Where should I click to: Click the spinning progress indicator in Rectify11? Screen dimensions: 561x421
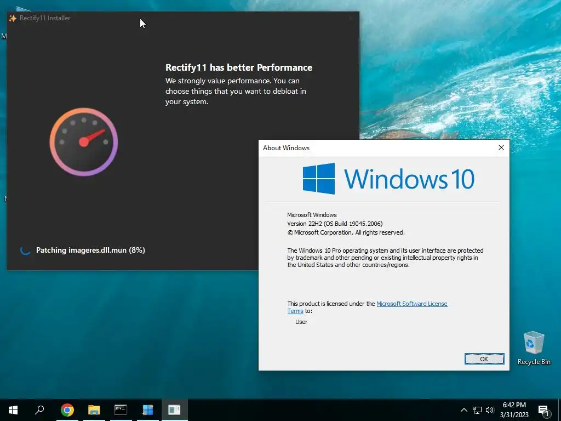[25, 250]
